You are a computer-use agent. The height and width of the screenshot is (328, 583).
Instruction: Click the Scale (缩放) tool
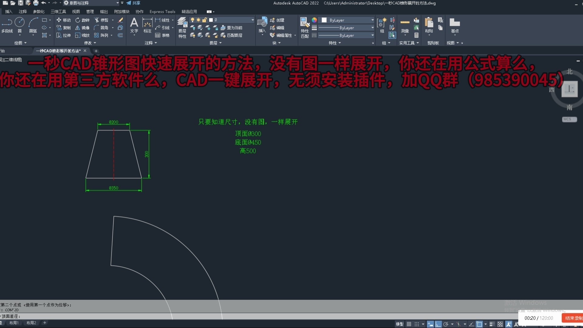pyautogui.click(x=82, y=35)
